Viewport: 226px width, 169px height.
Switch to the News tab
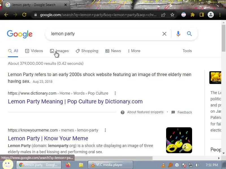click(113, 51)
